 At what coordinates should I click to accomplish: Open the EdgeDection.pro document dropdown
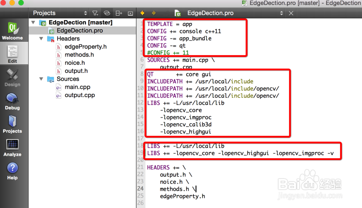tap(235, 13)
